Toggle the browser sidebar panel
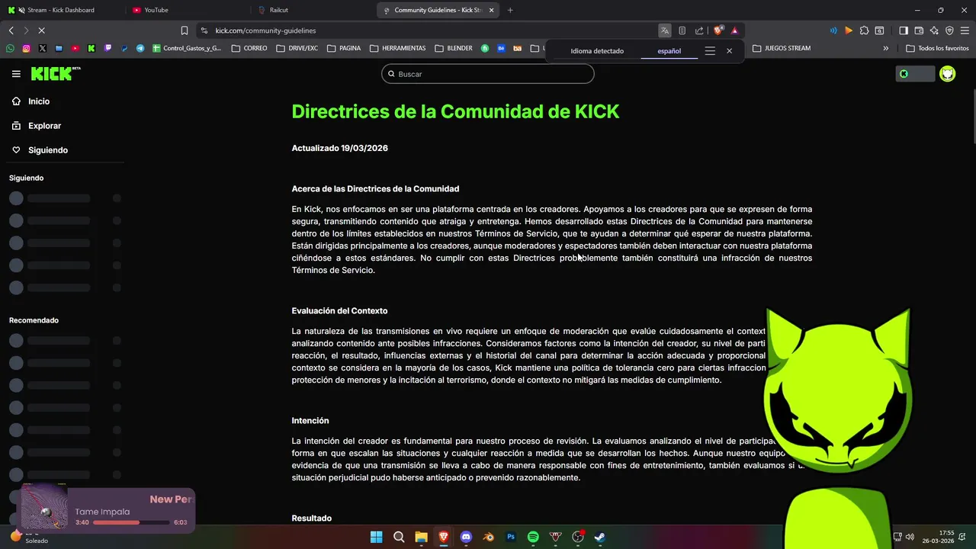 coord(904,30)
